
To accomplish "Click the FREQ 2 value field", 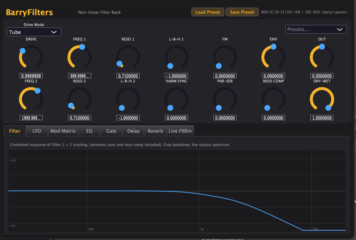I will tap(31, 118).
